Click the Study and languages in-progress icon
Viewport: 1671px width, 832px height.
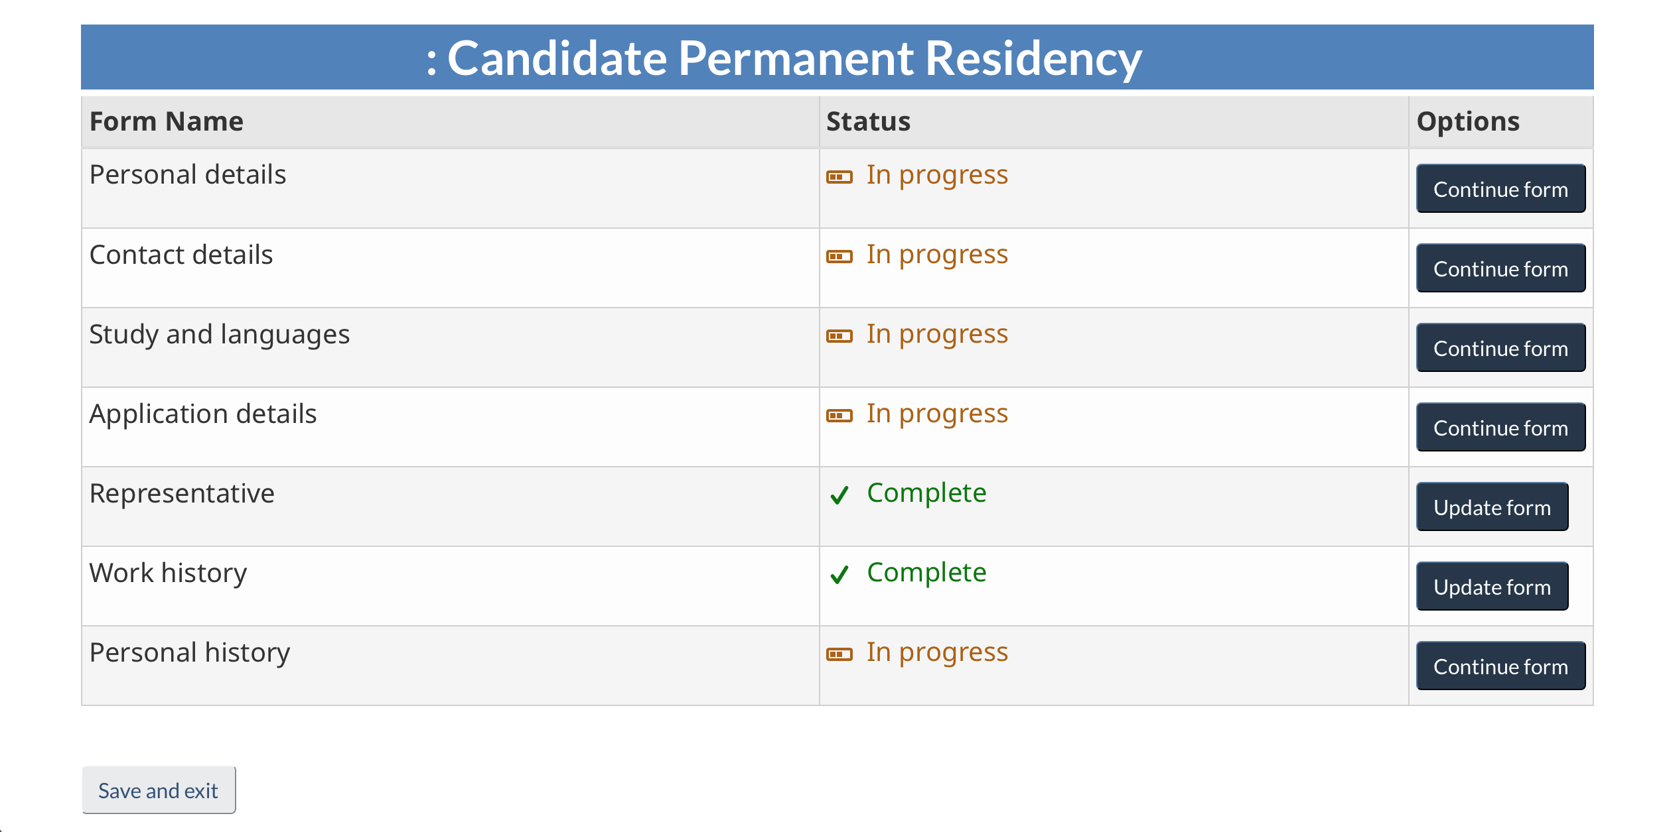click(839, 336)
